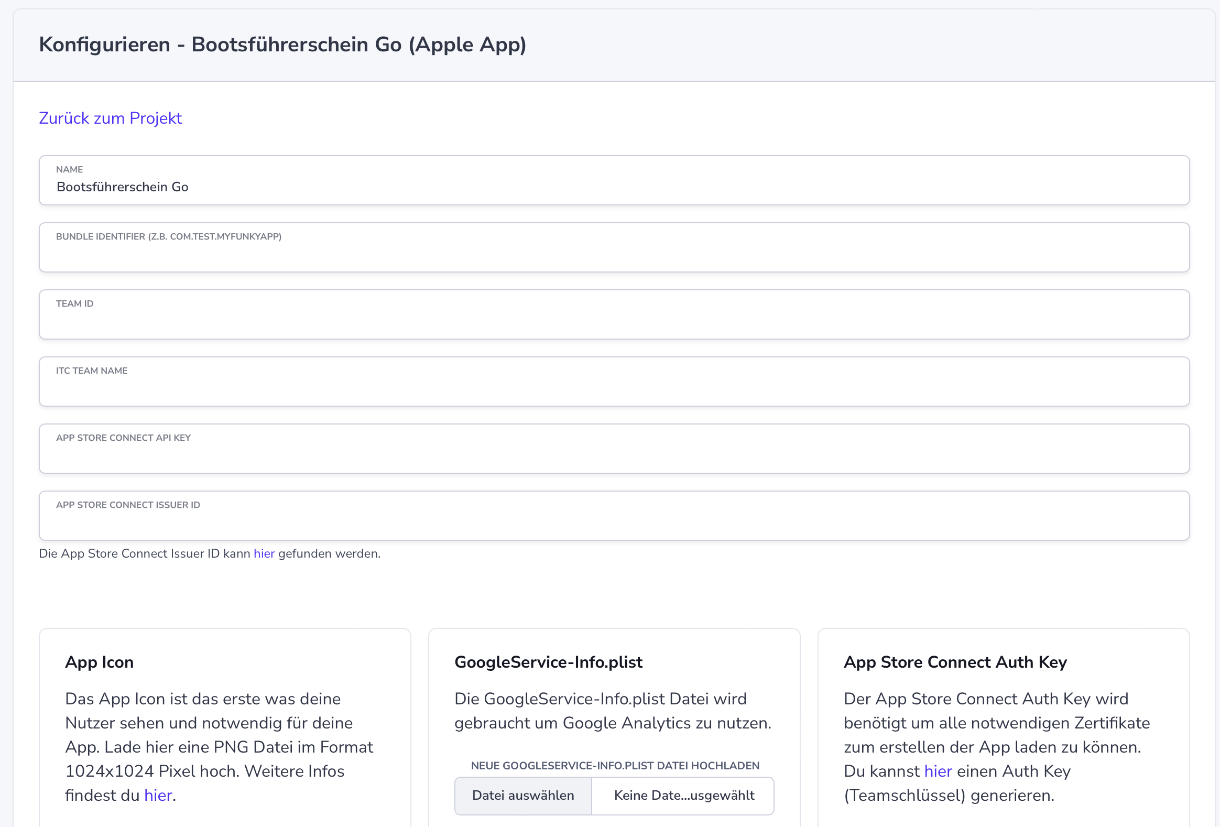Follow the 'hier' link for Issuer ID
The image size is (1220, 827).
coord(264,553)
